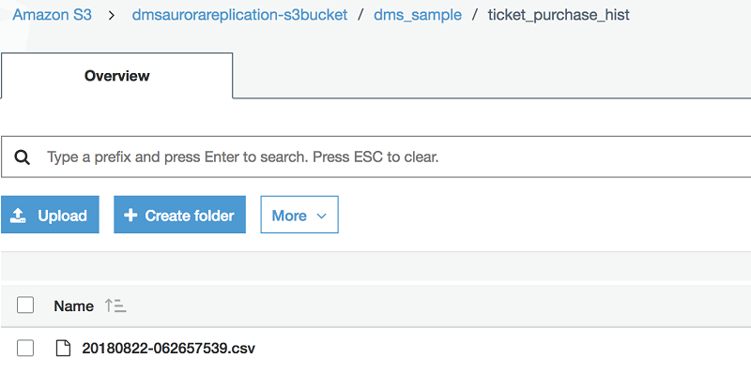Viewport: 751px width, 388px height.
Task: Sort by the Name column header
Action: click(x=73, y=306)
